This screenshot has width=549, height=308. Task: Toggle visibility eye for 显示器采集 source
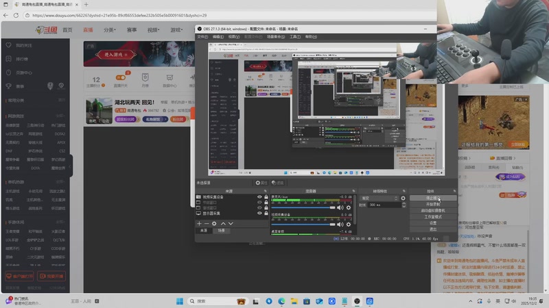259,213
